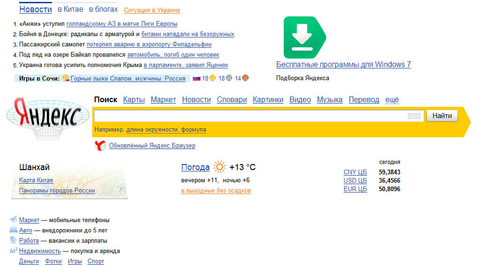Open news about Анжи and AZ match
The width and height of the screenshot is (479, 268).
[x=122, y=24]
